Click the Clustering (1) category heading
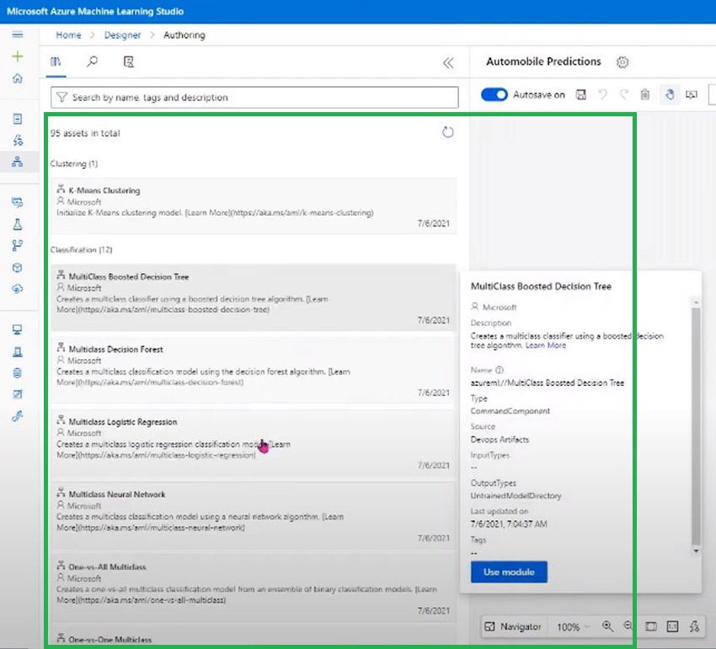Screen dimensions: 716x649 point(74,164)
